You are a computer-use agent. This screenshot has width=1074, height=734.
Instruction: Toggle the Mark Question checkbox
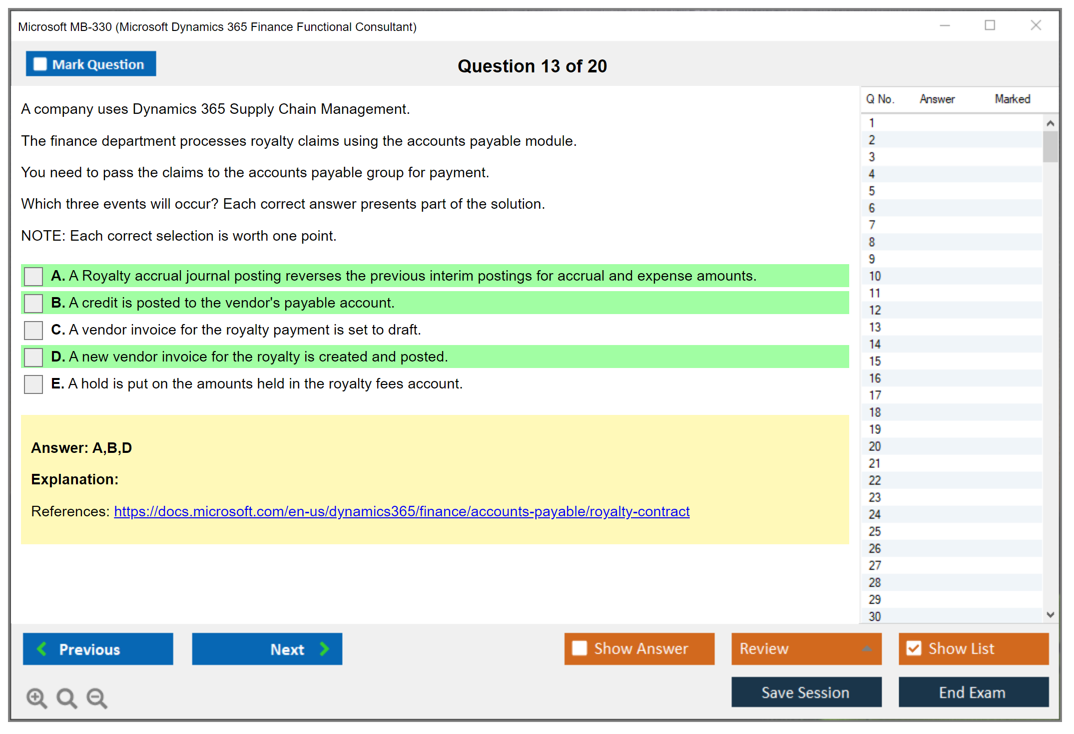pos(40,64)
